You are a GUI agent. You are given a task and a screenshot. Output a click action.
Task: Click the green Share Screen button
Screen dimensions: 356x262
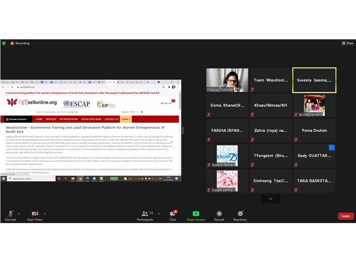[x=196, y=216]
